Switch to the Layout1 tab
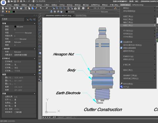Image resolution: width=158 pixels, height=123 pixels. point(61,117)
